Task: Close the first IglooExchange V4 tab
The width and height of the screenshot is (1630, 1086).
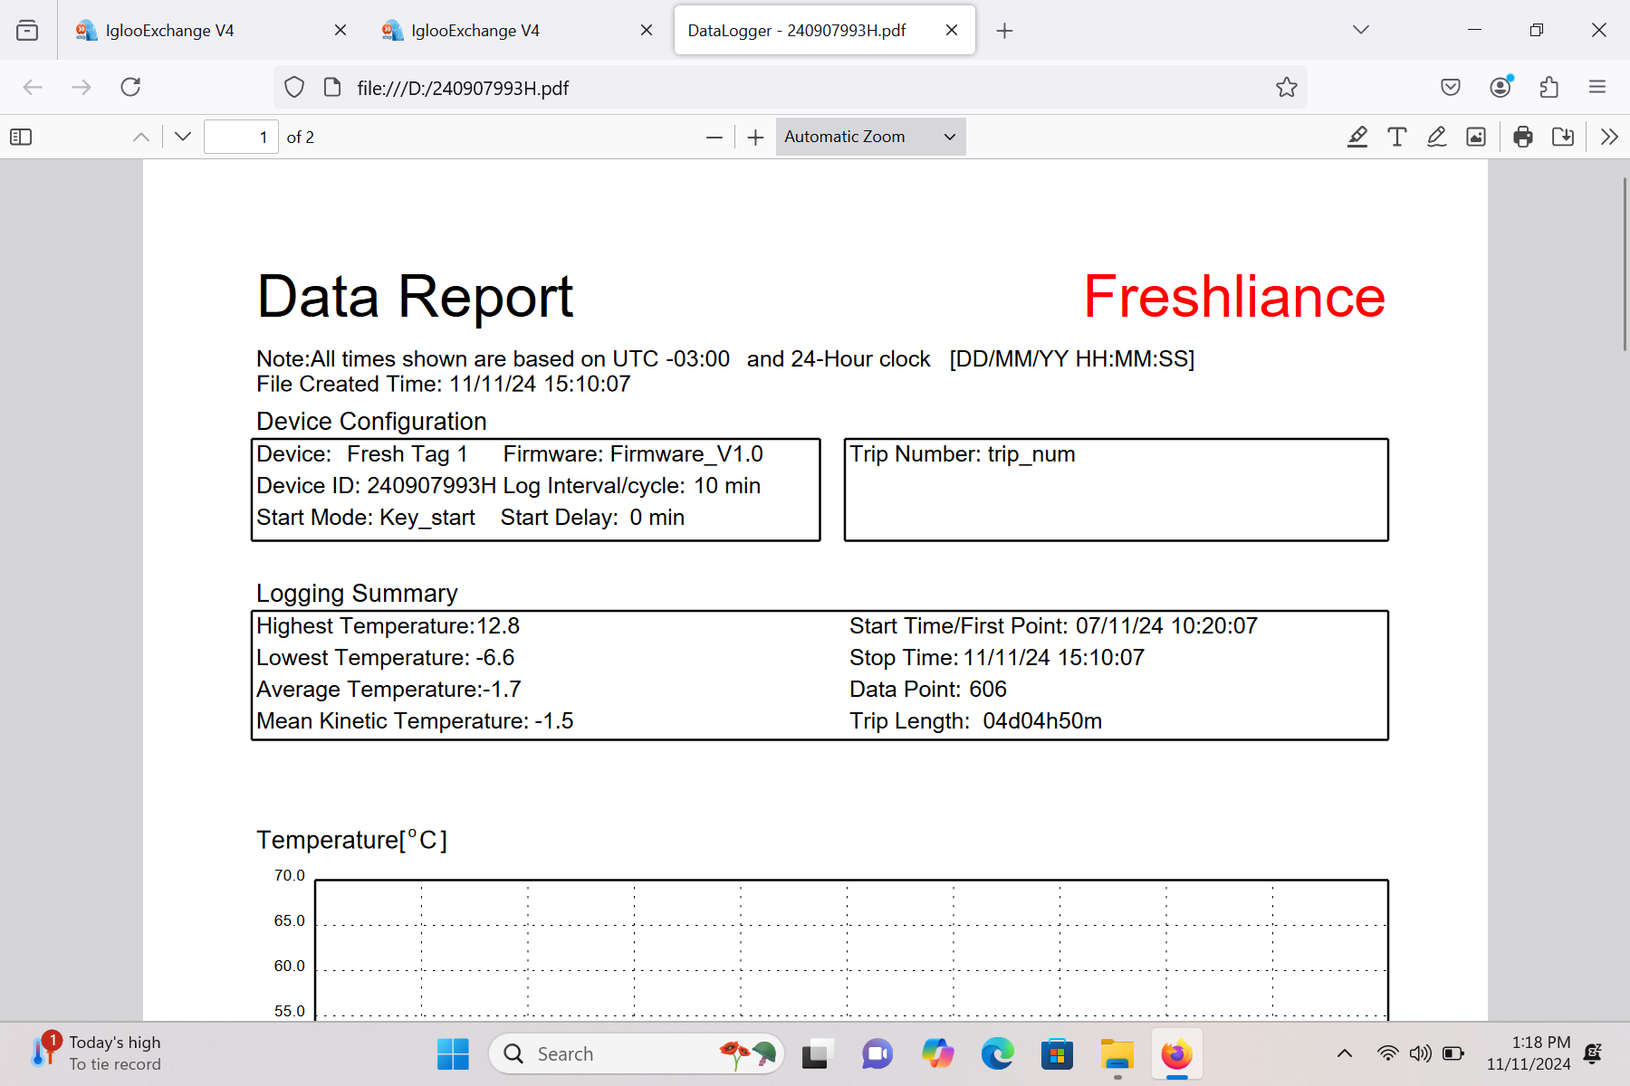Action: pyautogui.click(x=340, y=30)
